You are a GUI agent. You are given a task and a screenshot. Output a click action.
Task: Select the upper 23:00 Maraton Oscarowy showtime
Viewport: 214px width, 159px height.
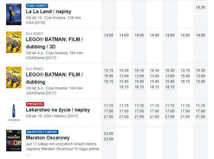(x=109, y=134)
